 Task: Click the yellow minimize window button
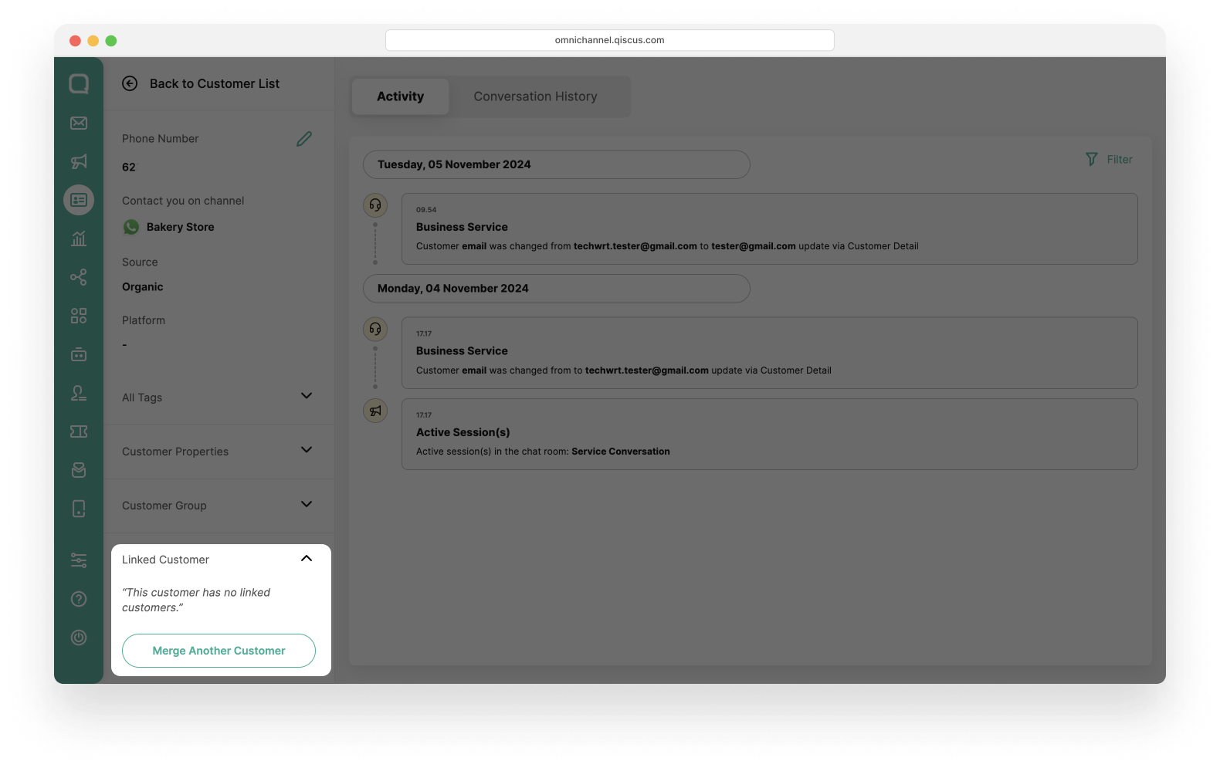(93, 41)
